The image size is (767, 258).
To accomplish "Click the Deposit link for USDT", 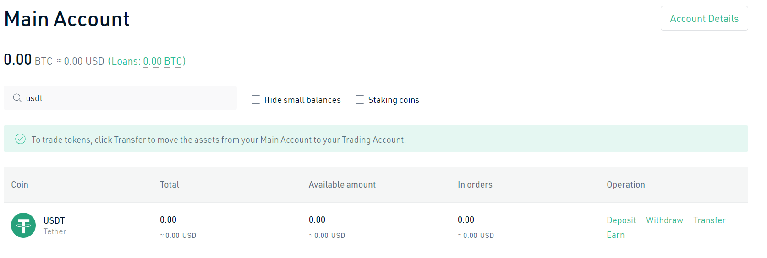I will click(621, 220).
